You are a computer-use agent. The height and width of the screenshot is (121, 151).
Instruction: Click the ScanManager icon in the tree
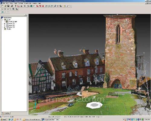point(7,21)
